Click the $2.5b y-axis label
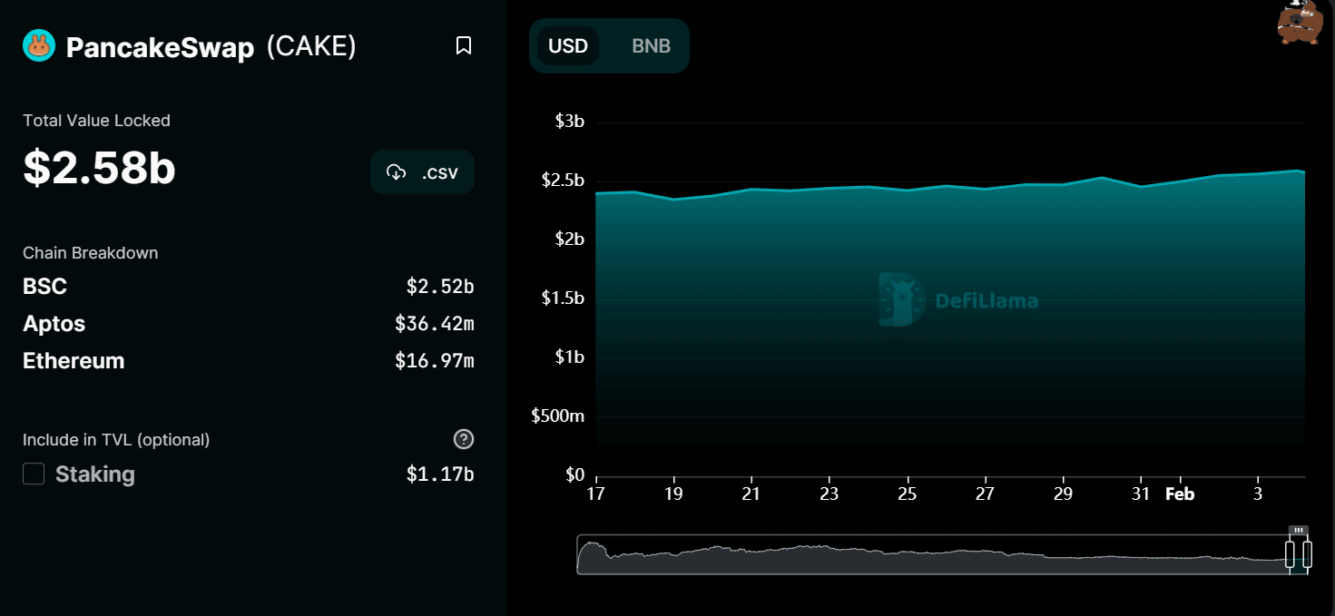 (563, 181)
